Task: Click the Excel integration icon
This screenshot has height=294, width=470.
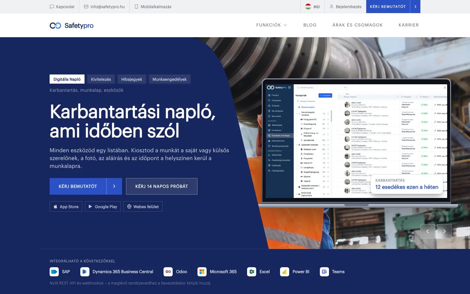Action: 252,272
